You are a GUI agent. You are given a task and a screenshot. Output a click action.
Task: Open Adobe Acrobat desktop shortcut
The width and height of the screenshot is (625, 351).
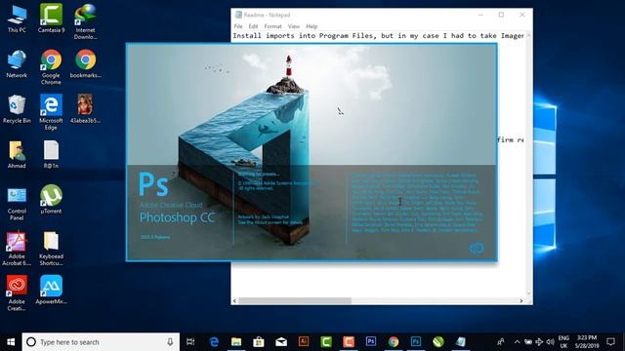tap(16, 249)
